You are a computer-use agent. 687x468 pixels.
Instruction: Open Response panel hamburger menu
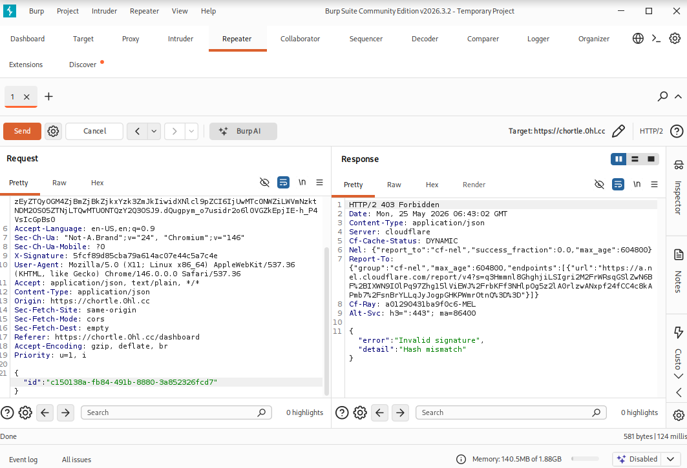click(654, 185)
